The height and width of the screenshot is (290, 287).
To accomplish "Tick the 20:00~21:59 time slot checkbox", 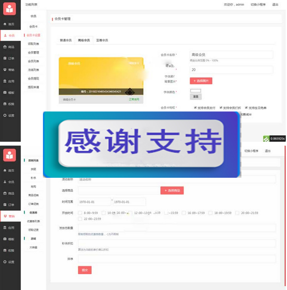I will (237, 213).
